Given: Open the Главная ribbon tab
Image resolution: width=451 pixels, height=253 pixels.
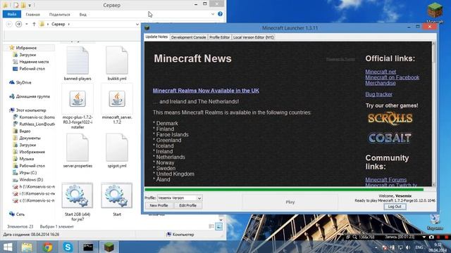Looking at the screenshot, I should click(x=33, y=14).
